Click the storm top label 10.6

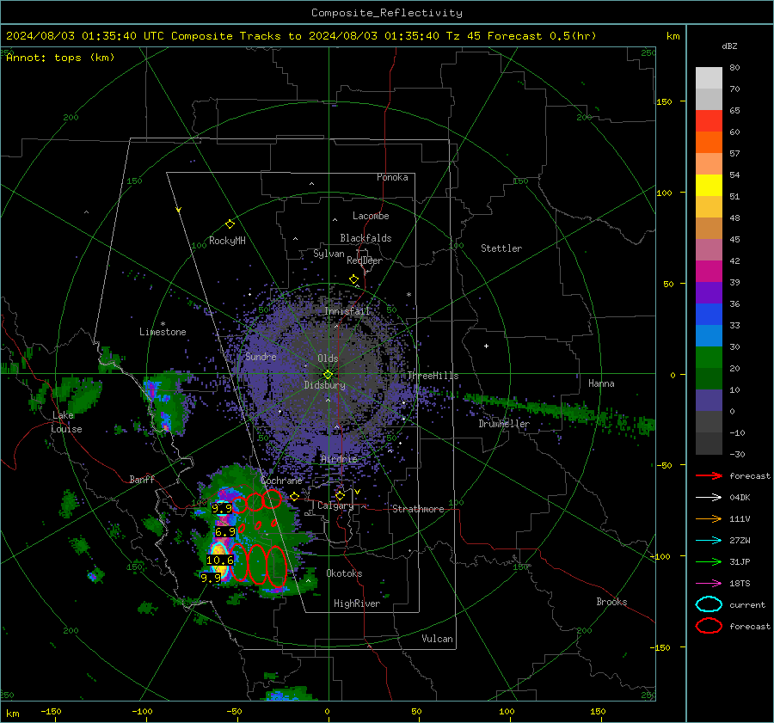coord(219,561)
